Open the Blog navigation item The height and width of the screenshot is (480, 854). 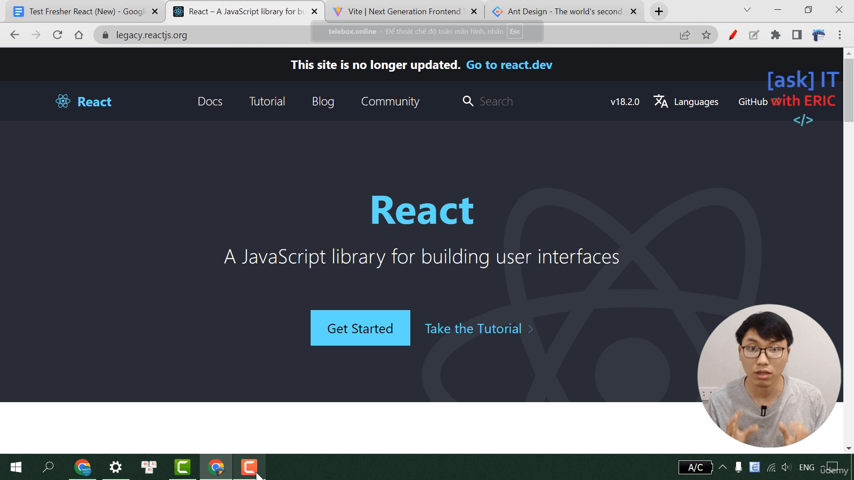coord(323,101)
